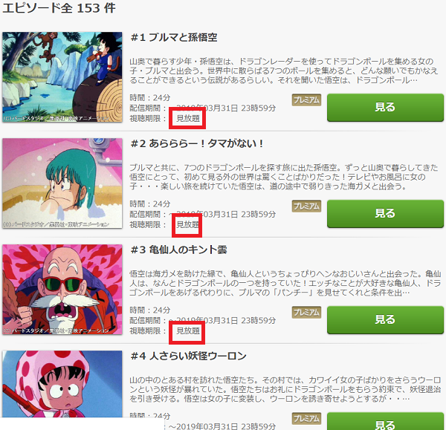Watch episode 3 with green 見る button

pos(385,320)
